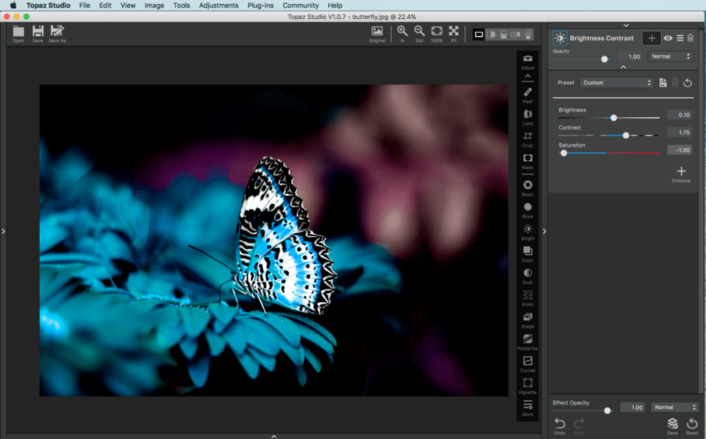This screenshot has height=439, width=706.
Task: Reset all adjustments with Reset
Action: coord(692,426)
